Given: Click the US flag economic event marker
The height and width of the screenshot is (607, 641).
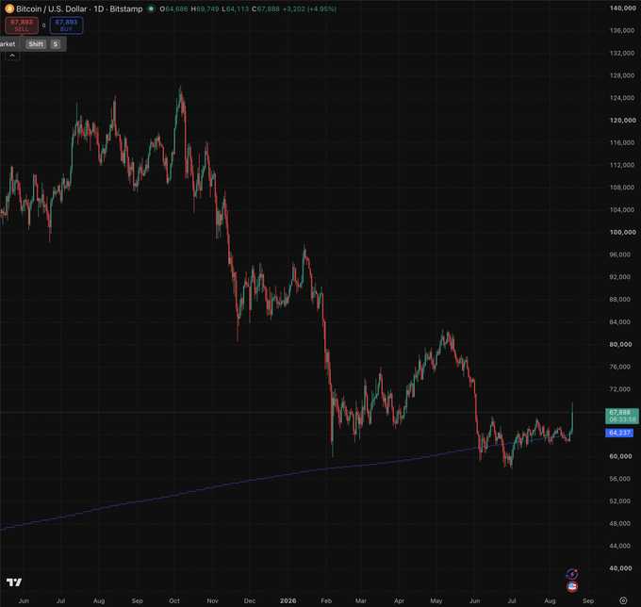Looking at the screenshot, I should click(x=572, y=587).
